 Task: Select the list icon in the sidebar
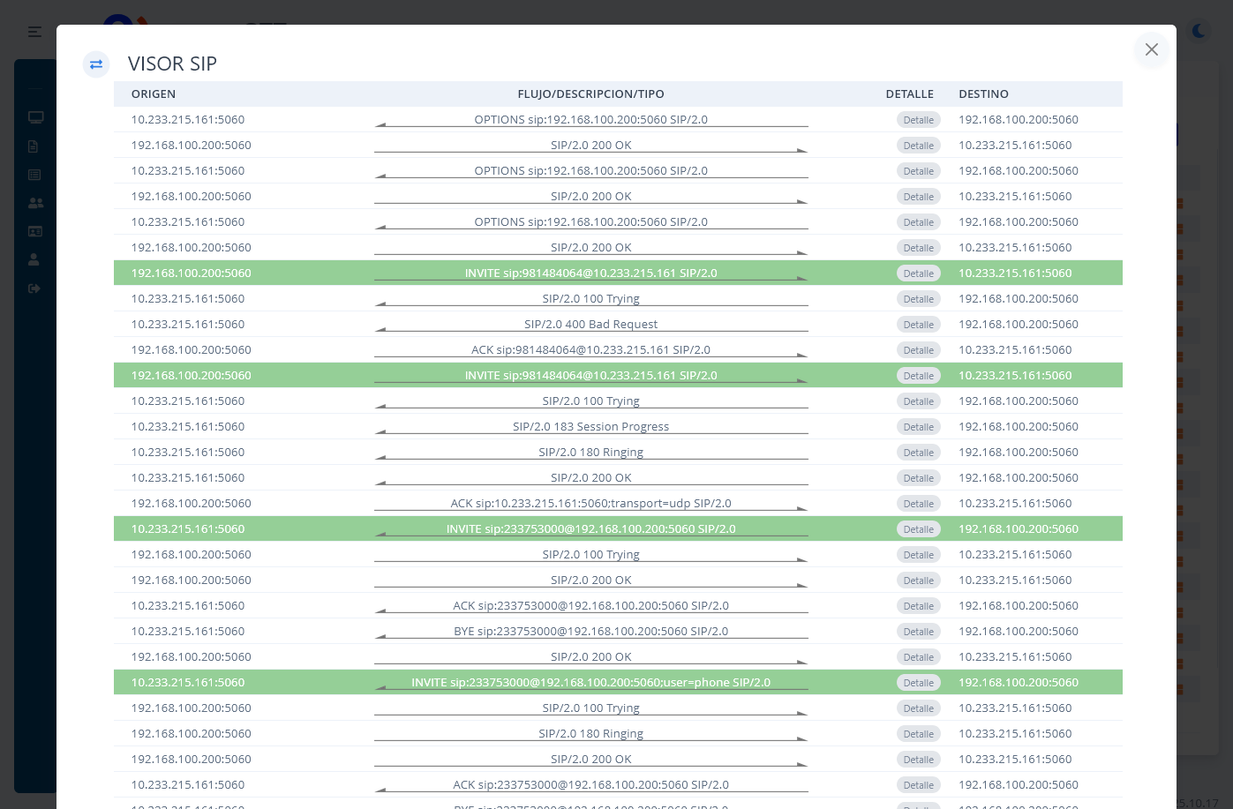[x=34, y=175]
